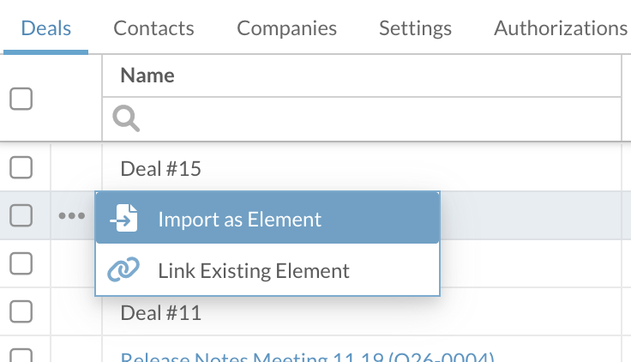Check the box for Deal #15

point(21,167)
